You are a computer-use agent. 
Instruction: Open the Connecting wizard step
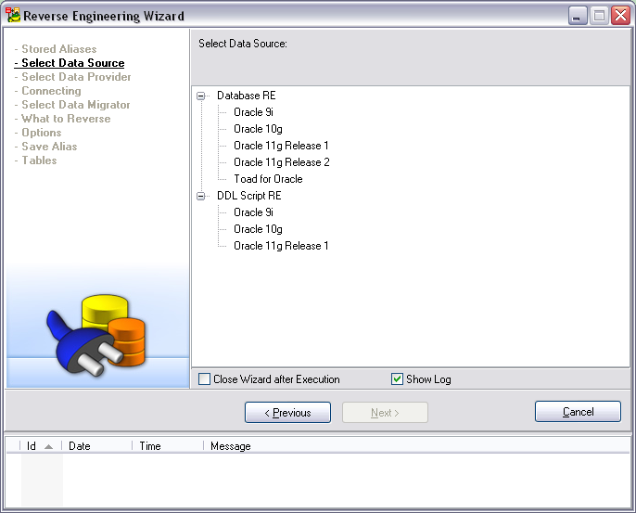tap(48, 91)
